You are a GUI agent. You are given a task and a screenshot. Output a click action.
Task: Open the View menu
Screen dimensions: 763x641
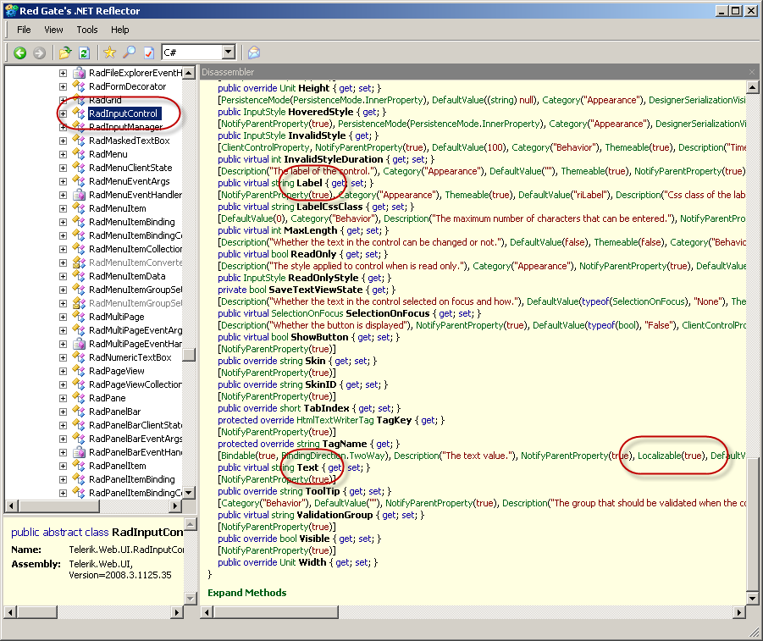point(53,30)
